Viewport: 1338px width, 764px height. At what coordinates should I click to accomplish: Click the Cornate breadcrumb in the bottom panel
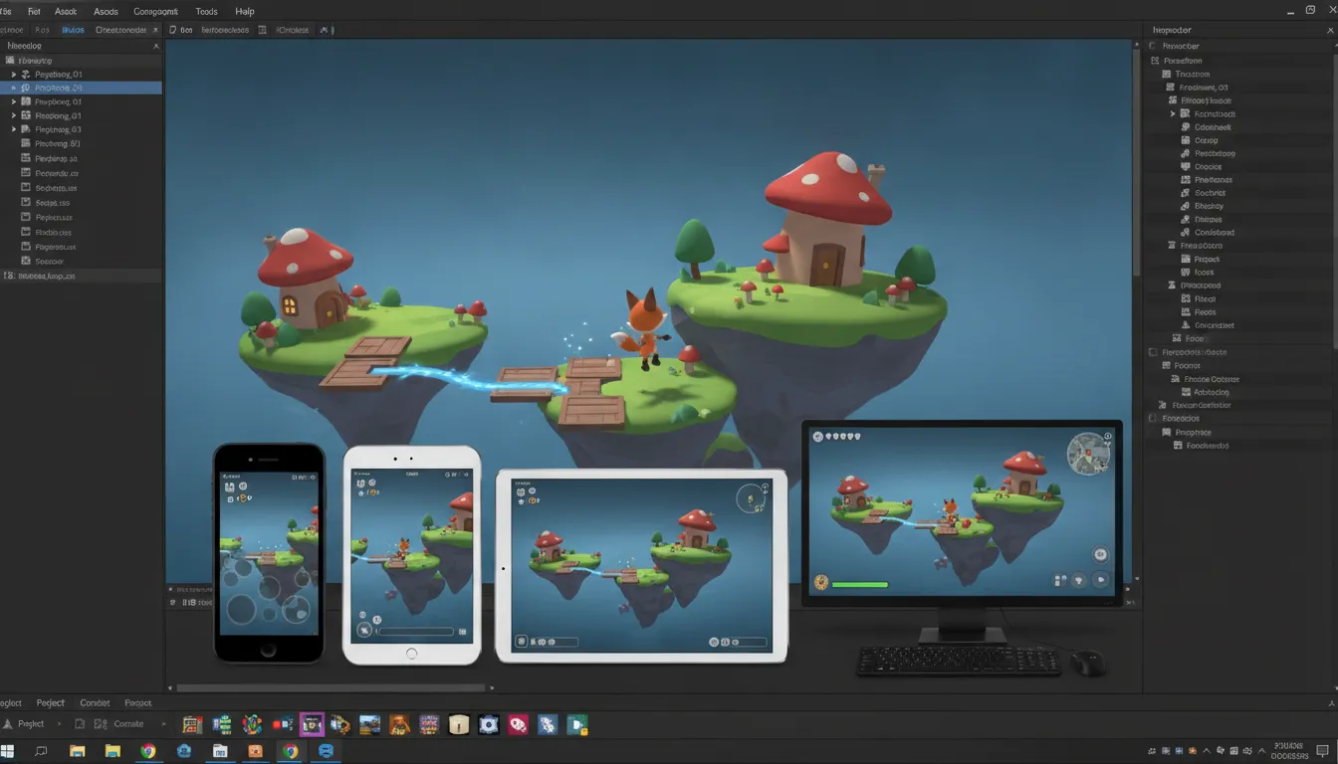(x=128, y=724)
